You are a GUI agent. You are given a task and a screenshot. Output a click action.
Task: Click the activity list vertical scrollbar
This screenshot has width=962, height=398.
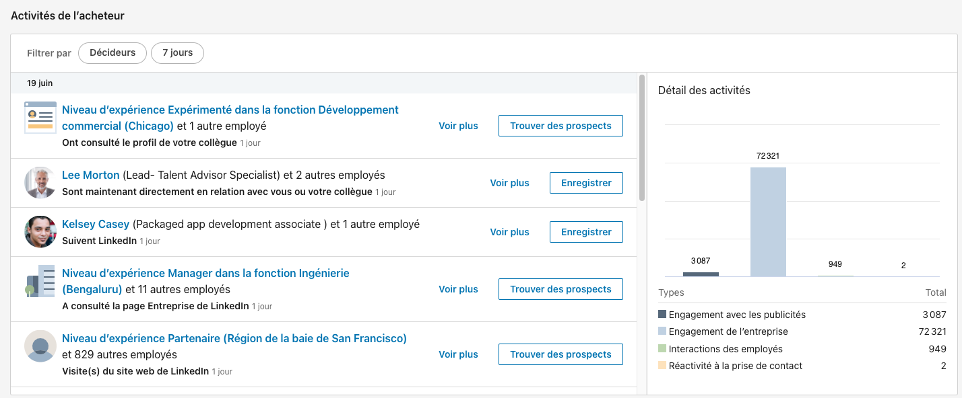[642, 138]
